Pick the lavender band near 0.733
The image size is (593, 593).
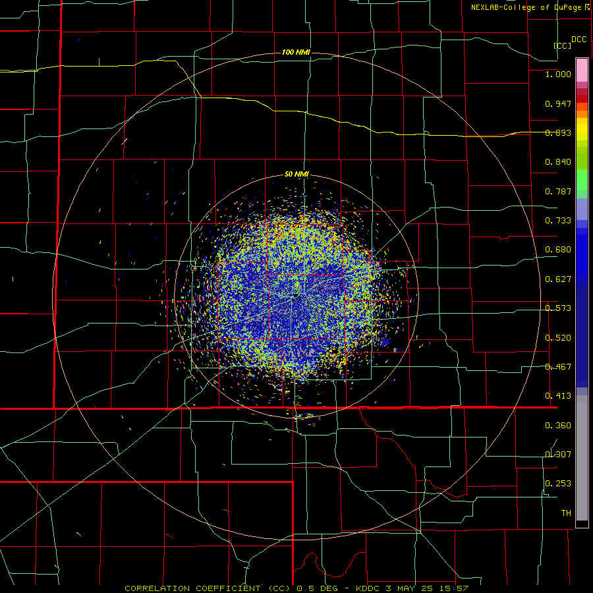click(582, 210)
